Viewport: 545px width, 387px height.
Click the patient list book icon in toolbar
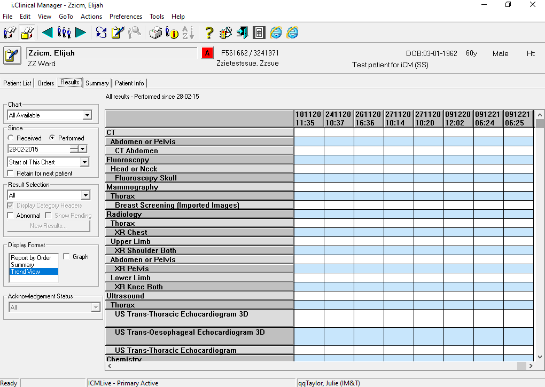point(10,33)
